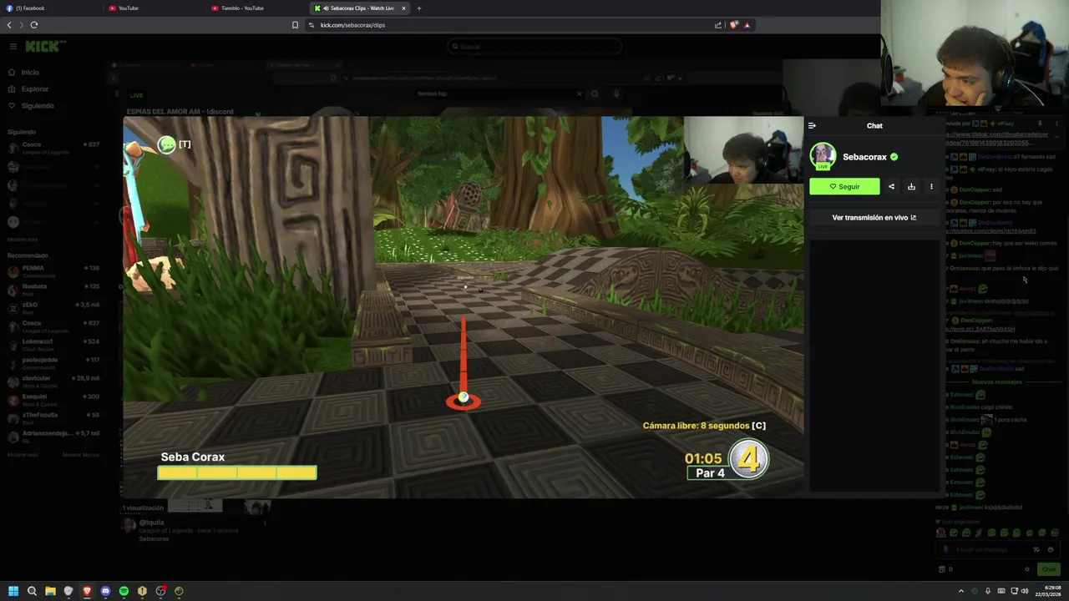Open Windows taskbar search

32,591
